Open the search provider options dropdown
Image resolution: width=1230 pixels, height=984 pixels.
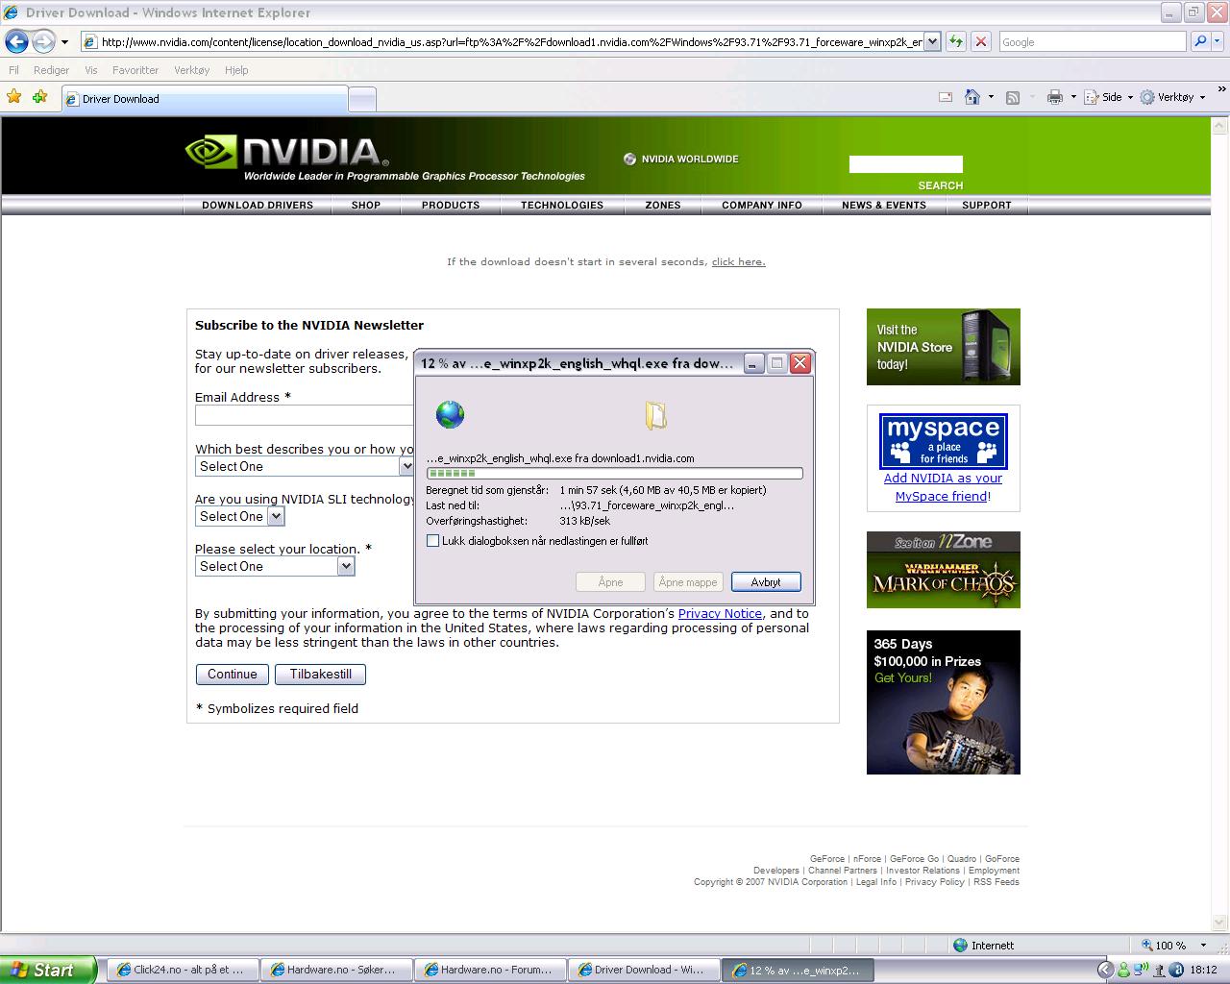1218,42
